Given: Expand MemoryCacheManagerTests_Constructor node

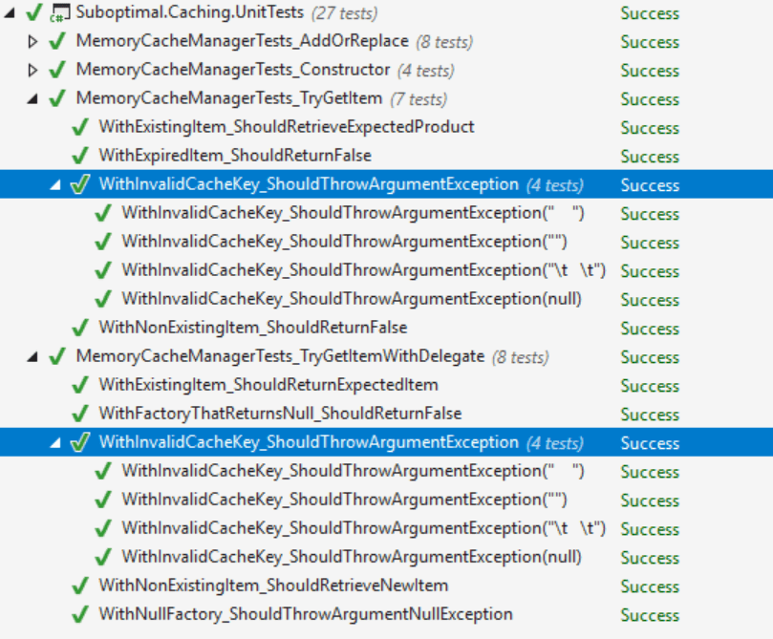Looking at the screenshot, I should pyautogui.click(x=32, y=70).
